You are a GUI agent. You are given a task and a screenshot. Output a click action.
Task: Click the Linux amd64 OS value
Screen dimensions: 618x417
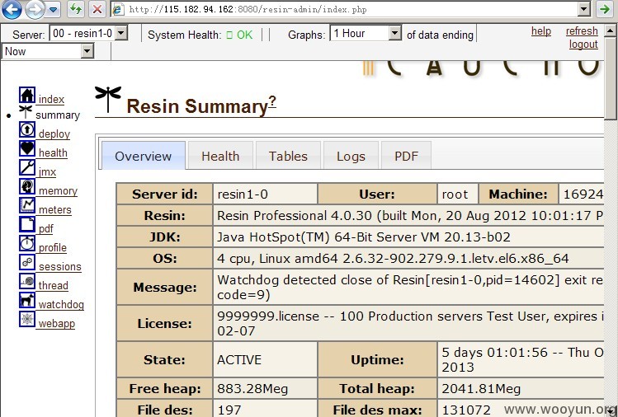pyautogui.click(x=393, y=258)
